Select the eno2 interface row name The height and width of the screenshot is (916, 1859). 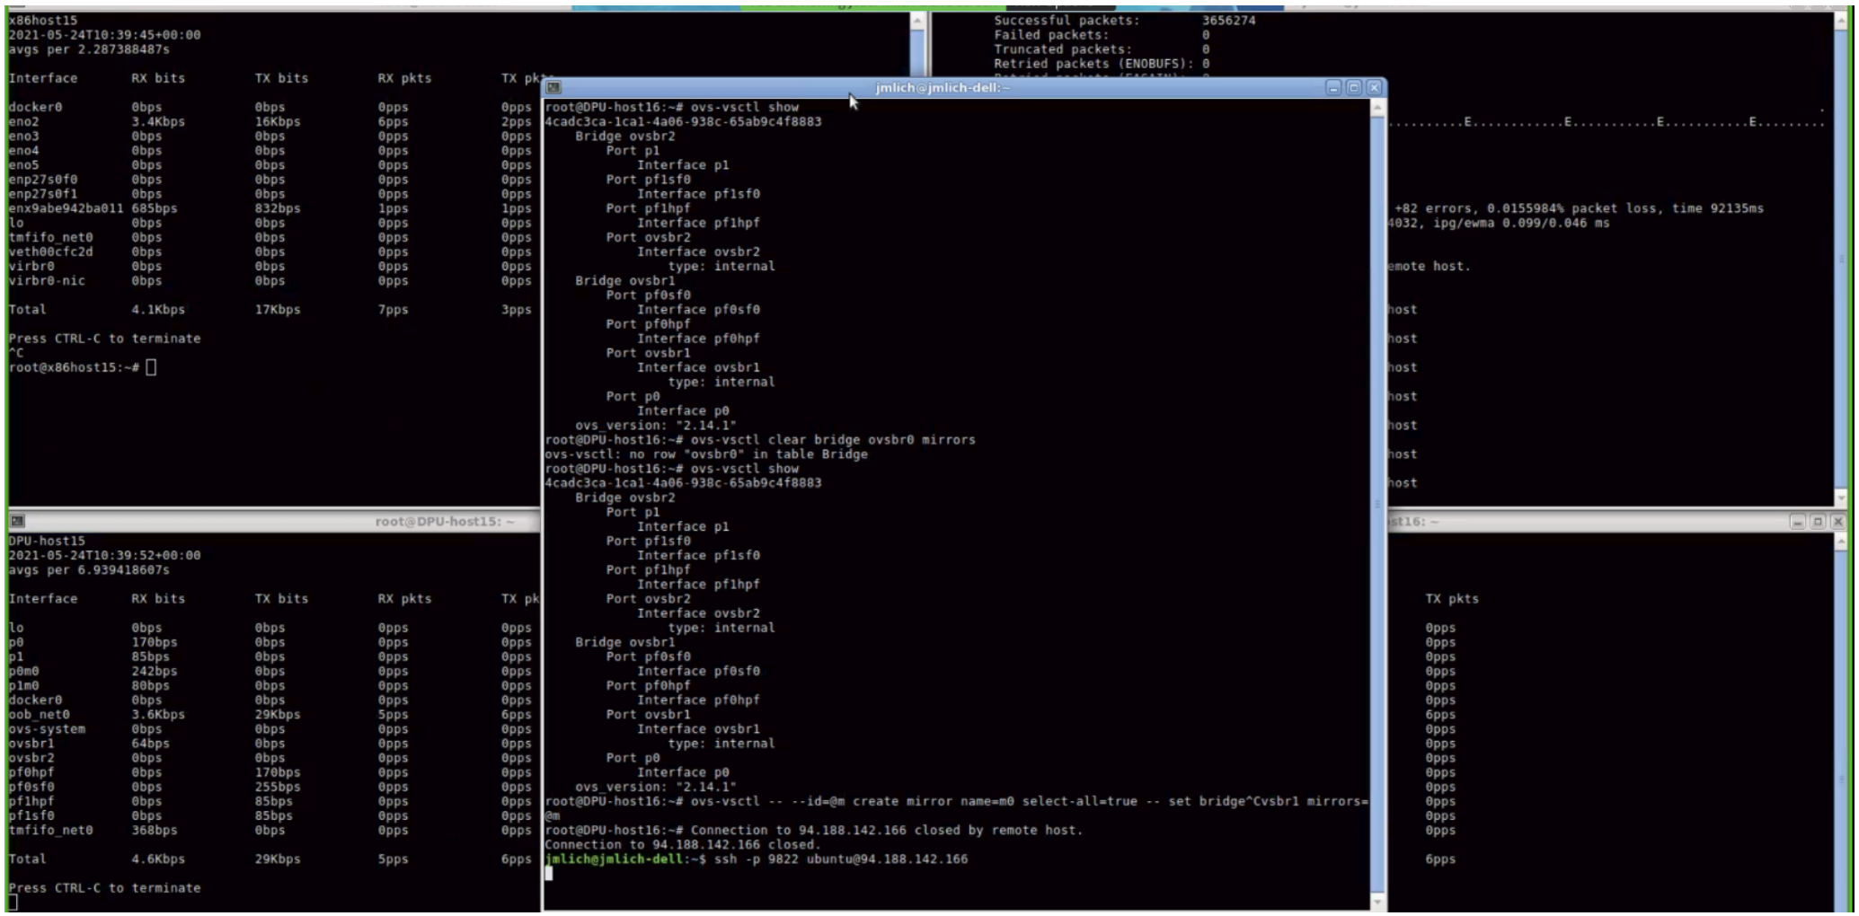click(x=24, y=122)
